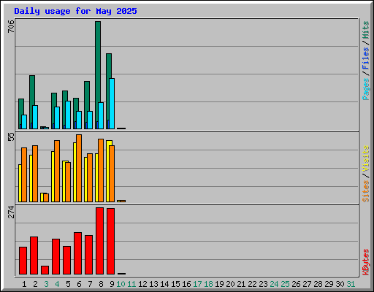Click green day label 31 on the x-axis
This screenshot has width=374, height=292.
pyautogui.click(x=351, y=284)
